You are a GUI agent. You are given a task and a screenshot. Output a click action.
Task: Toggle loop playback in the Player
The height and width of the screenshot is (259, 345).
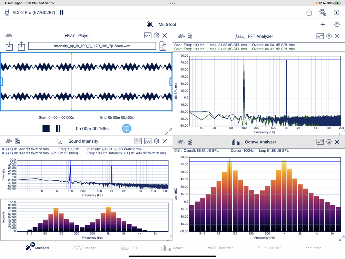click(x=127, y=128)
